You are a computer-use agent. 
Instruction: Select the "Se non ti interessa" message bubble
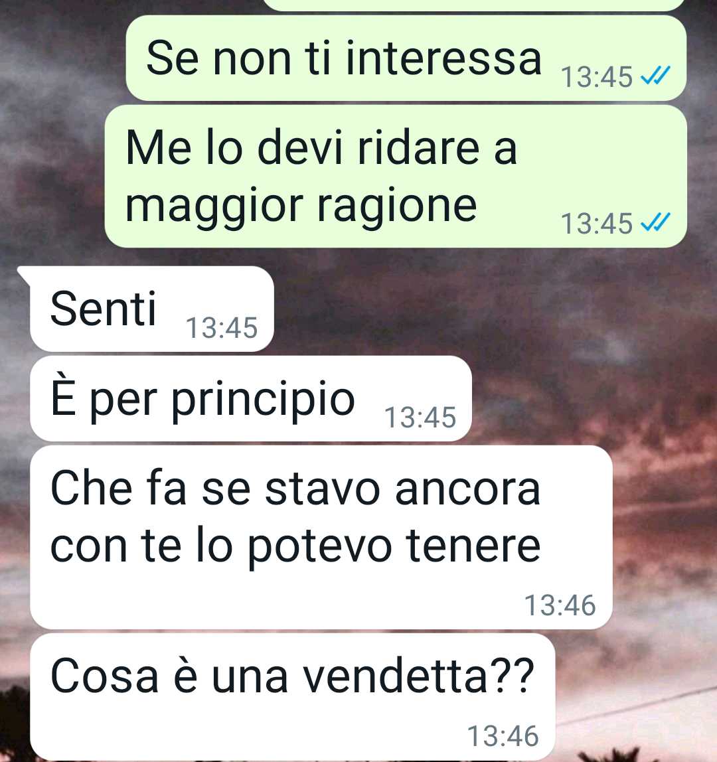pos(406,58)
